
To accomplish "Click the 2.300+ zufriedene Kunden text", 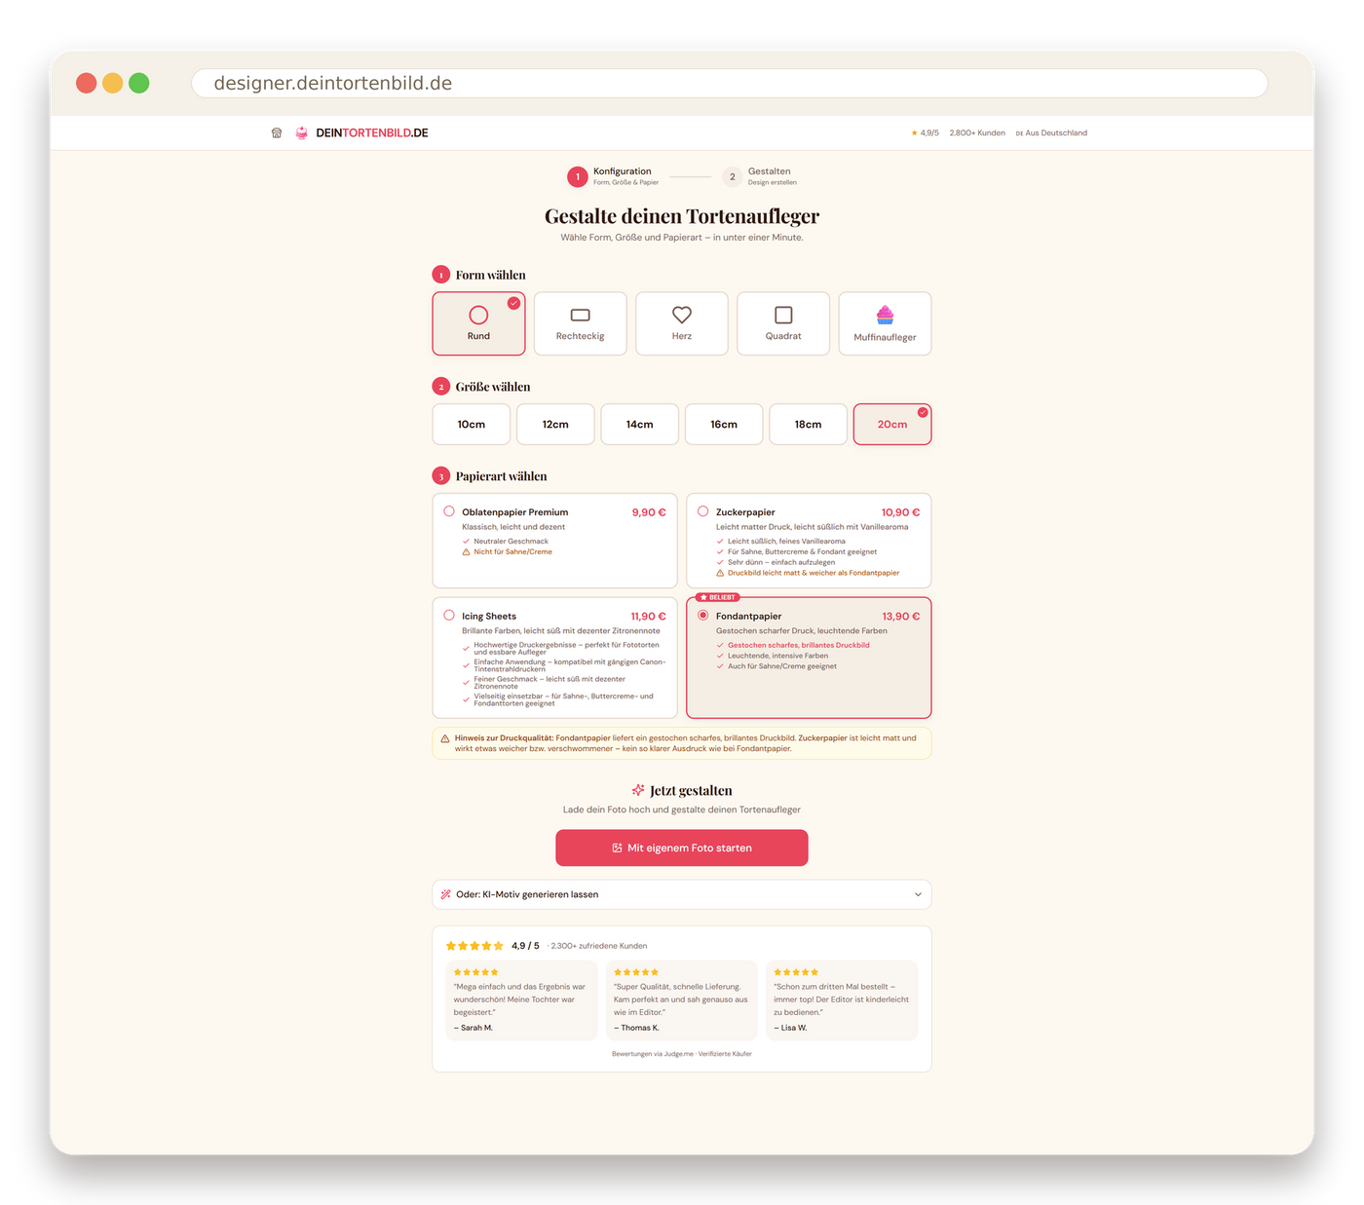I will 598,946.
